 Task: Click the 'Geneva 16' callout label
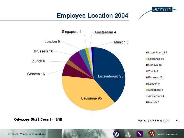(36, 74)
